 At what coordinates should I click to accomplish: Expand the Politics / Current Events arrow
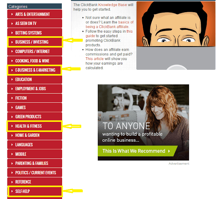(x=12, y=173)
